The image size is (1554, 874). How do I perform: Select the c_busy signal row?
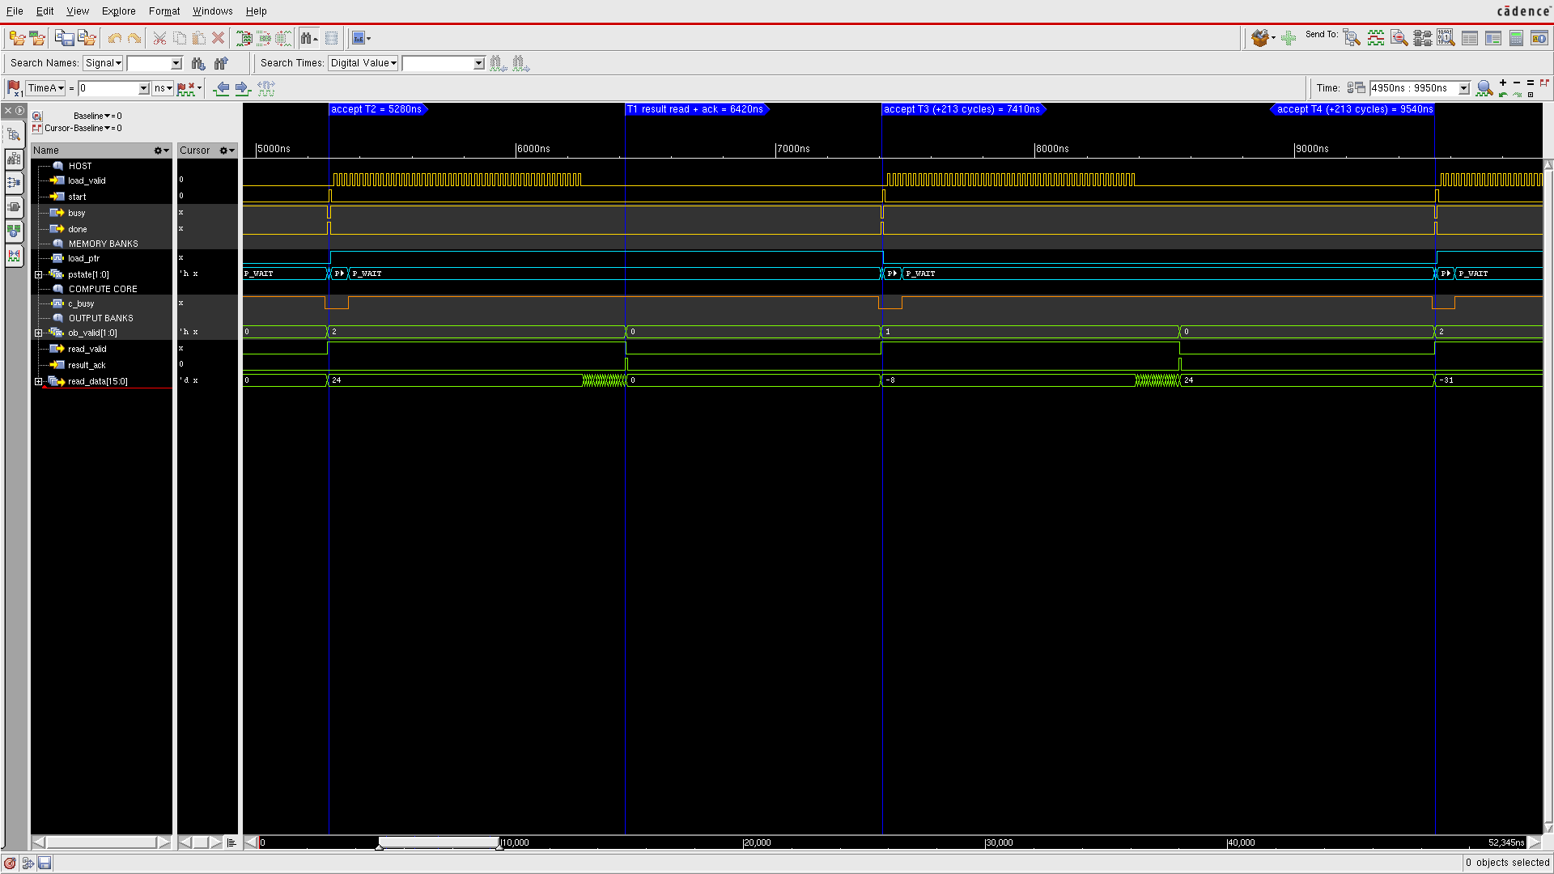click(101, 303)
